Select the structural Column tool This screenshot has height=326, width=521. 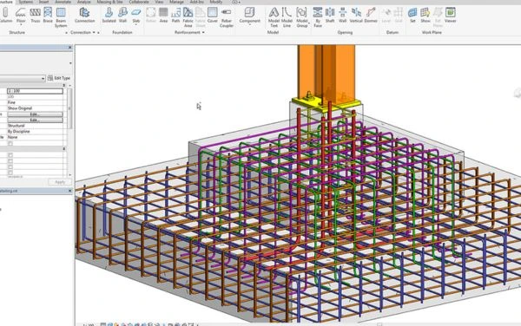click(x=5, y=16)
